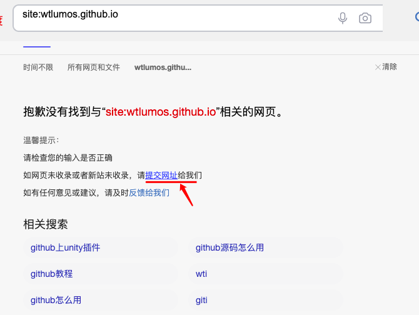The width and height of the screenshot is (419, 315).
Task: Select related search github源码怎么用
Action: (230, 247)
